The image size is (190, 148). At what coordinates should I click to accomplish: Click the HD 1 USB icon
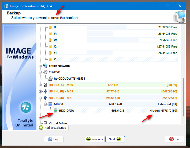click(x=45, y=91)
